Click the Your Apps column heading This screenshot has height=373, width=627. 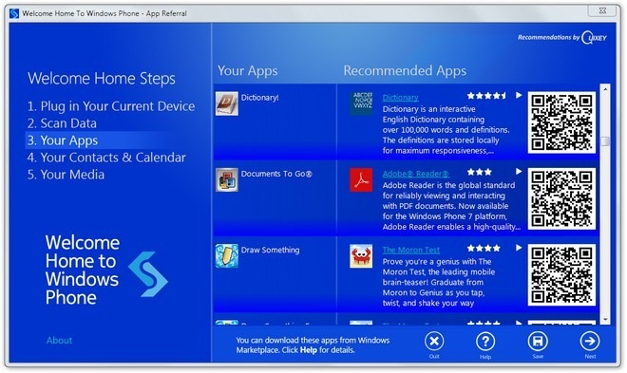[248, 71]
